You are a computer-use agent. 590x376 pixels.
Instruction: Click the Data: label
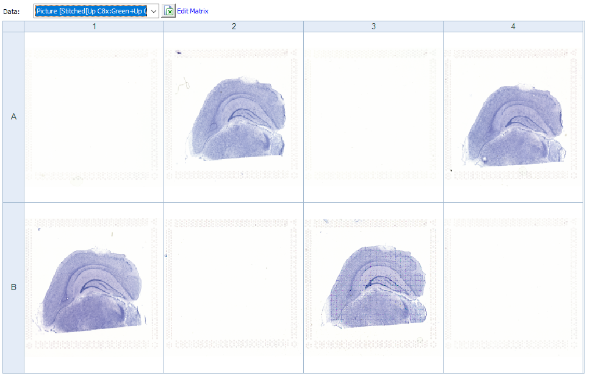tap(12, 11)
